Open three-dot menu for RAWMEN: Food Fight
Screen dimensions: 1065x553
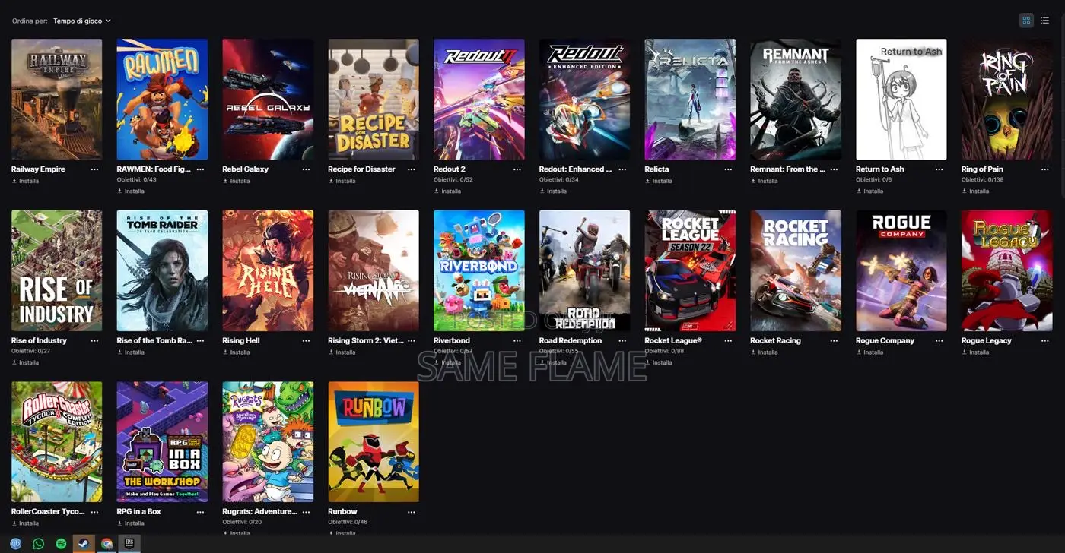point(200,169)
